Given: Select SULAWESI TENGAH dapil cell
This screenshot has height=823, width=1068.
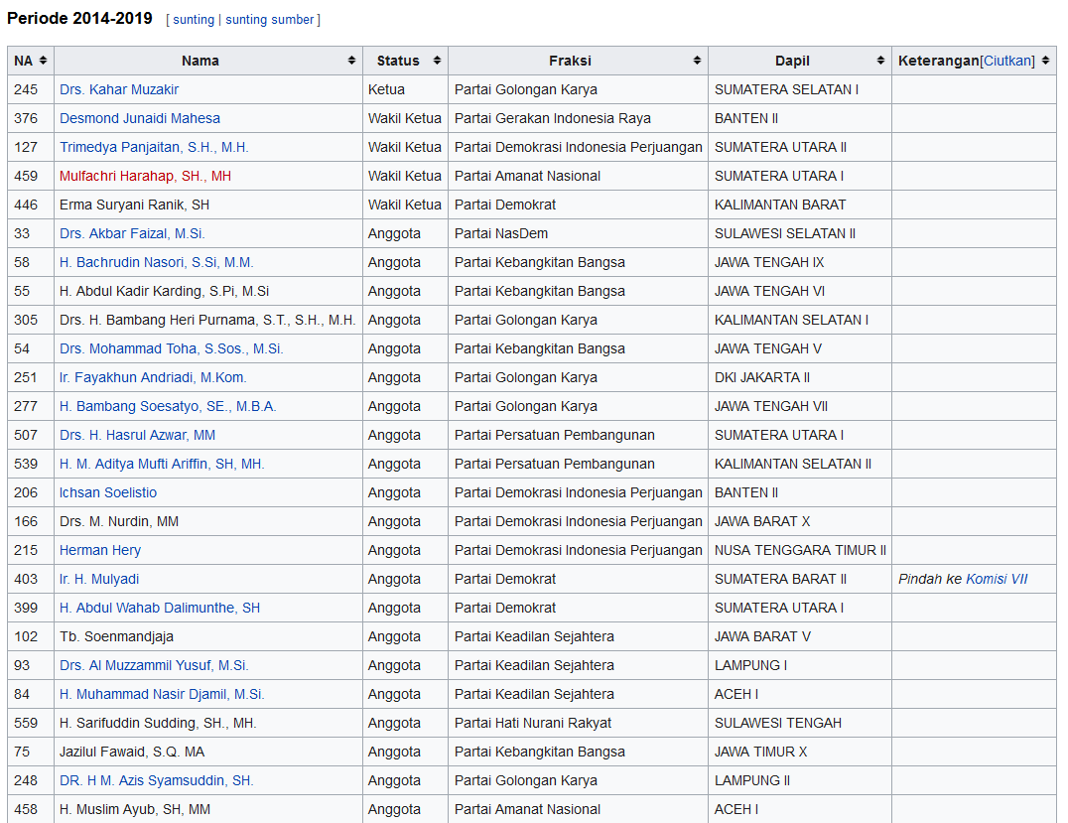Looking at the screenshot, I should [x=800, y=723].
